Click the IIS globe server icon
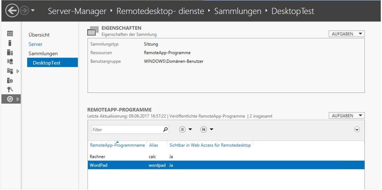This screenshot has height=190, width=382. coord(10,80)
